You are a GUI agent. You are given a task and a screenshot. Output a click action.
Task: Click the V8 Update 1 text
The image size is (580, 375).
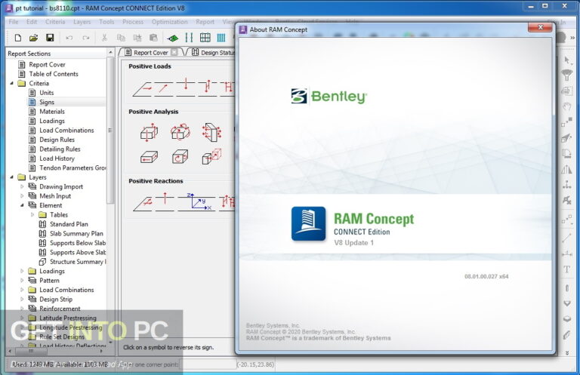(x=354, y=243)
